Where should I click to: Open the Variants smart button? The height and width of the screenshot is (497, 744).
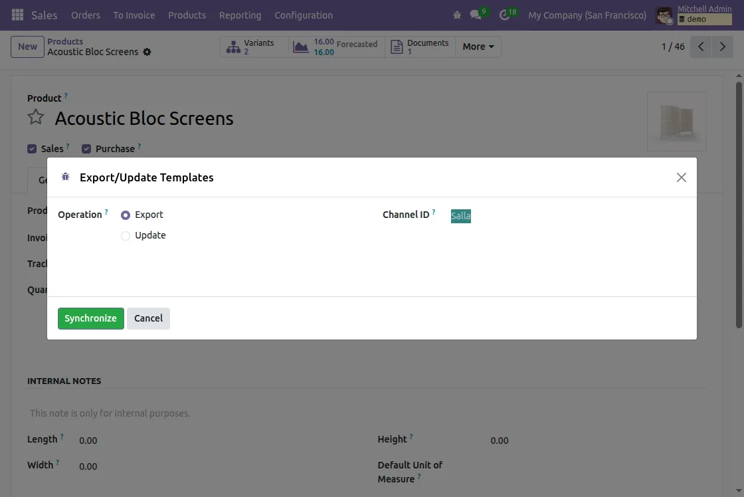[x=254, y=46]
